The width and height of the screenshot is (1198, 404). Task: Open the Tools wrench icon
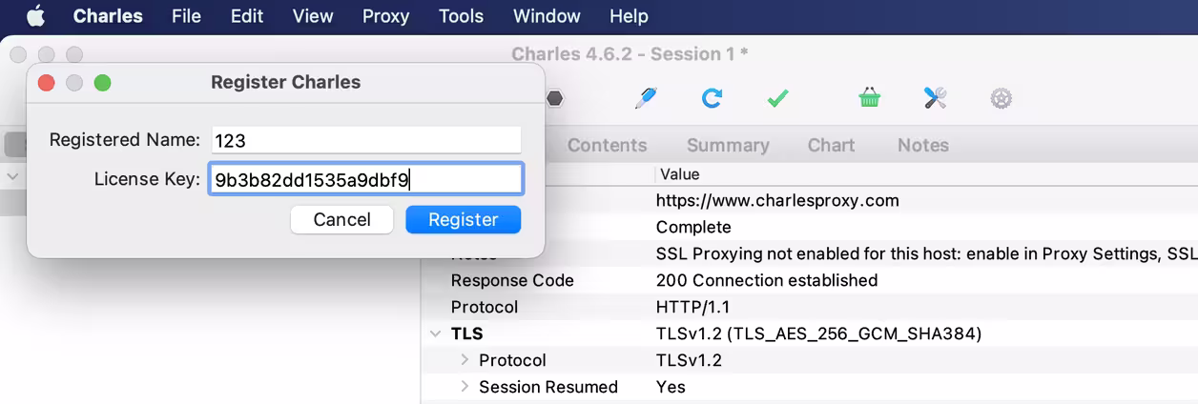[x=936, y=98]
